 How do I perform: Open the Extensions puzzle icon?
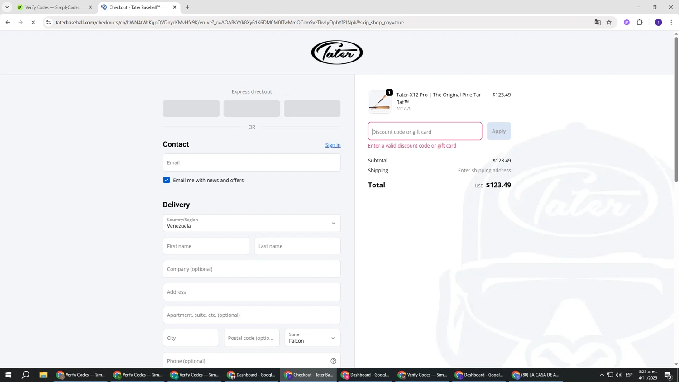(640, 22)
